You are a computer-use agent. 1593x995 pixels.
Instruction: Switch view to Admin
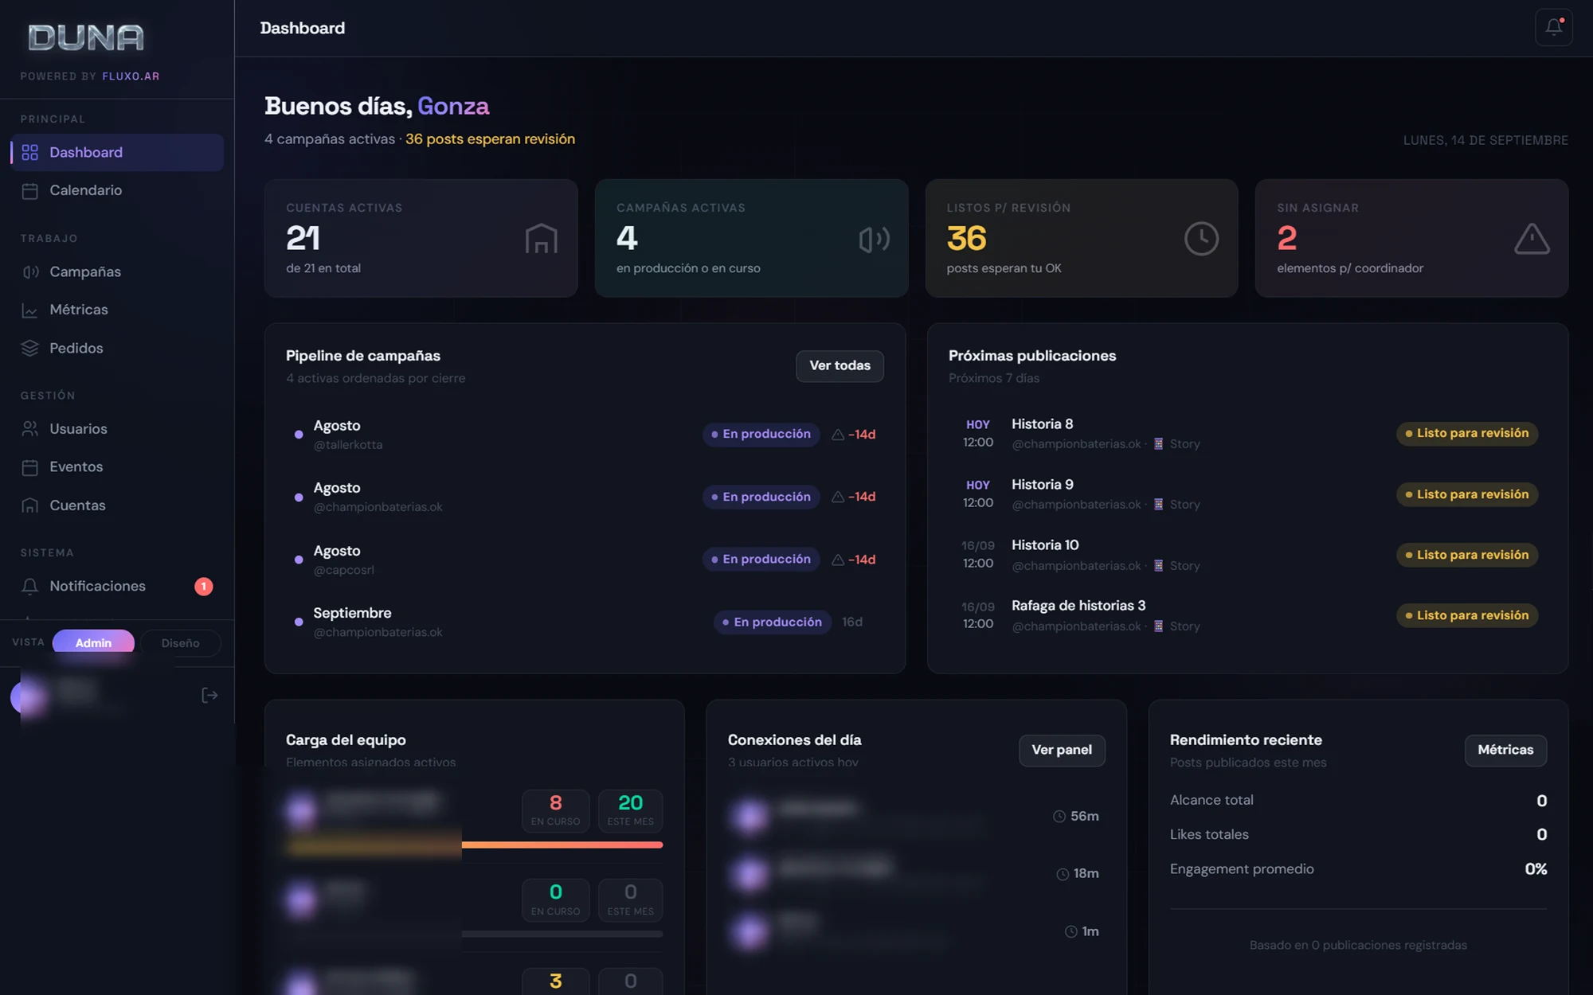point(93,642)
